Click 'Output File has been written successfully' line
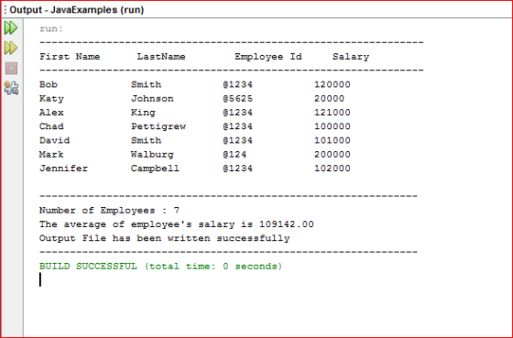 [165, 238]
